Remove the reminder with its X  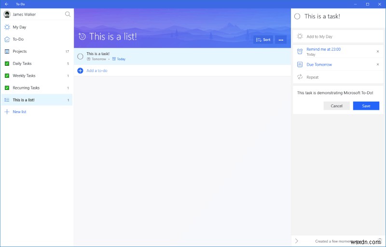pyautogui.click(x=378, y=51)
